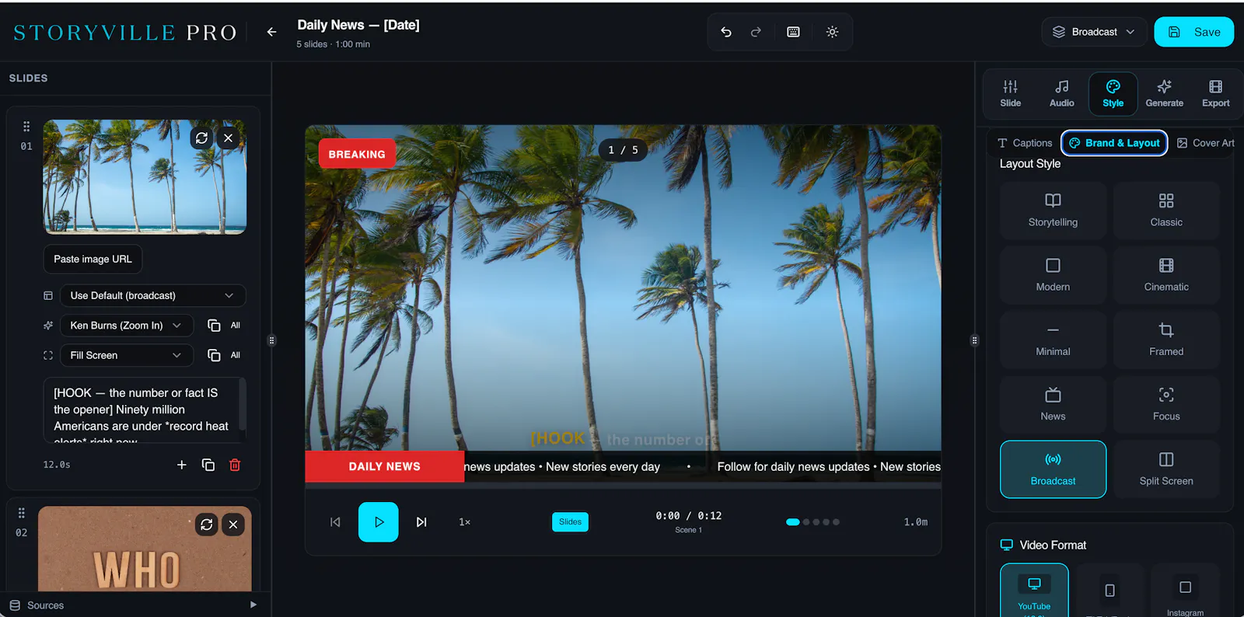Viewport: 1244px width, 617px height.
Task: Choose the Broadcast layout style
Action: (x=1053, y=469)
